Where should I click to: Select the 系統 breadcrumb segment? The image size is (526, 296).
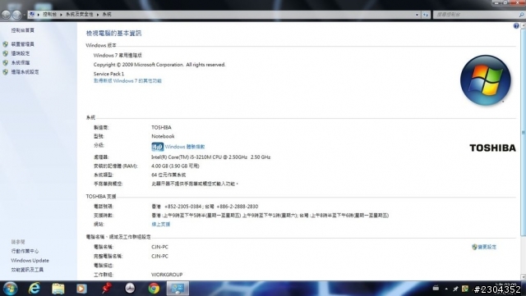point(107,15)
